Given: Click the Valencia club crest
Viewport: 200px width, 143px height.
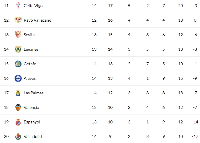Looking at the screenshot, I should 18,107.
